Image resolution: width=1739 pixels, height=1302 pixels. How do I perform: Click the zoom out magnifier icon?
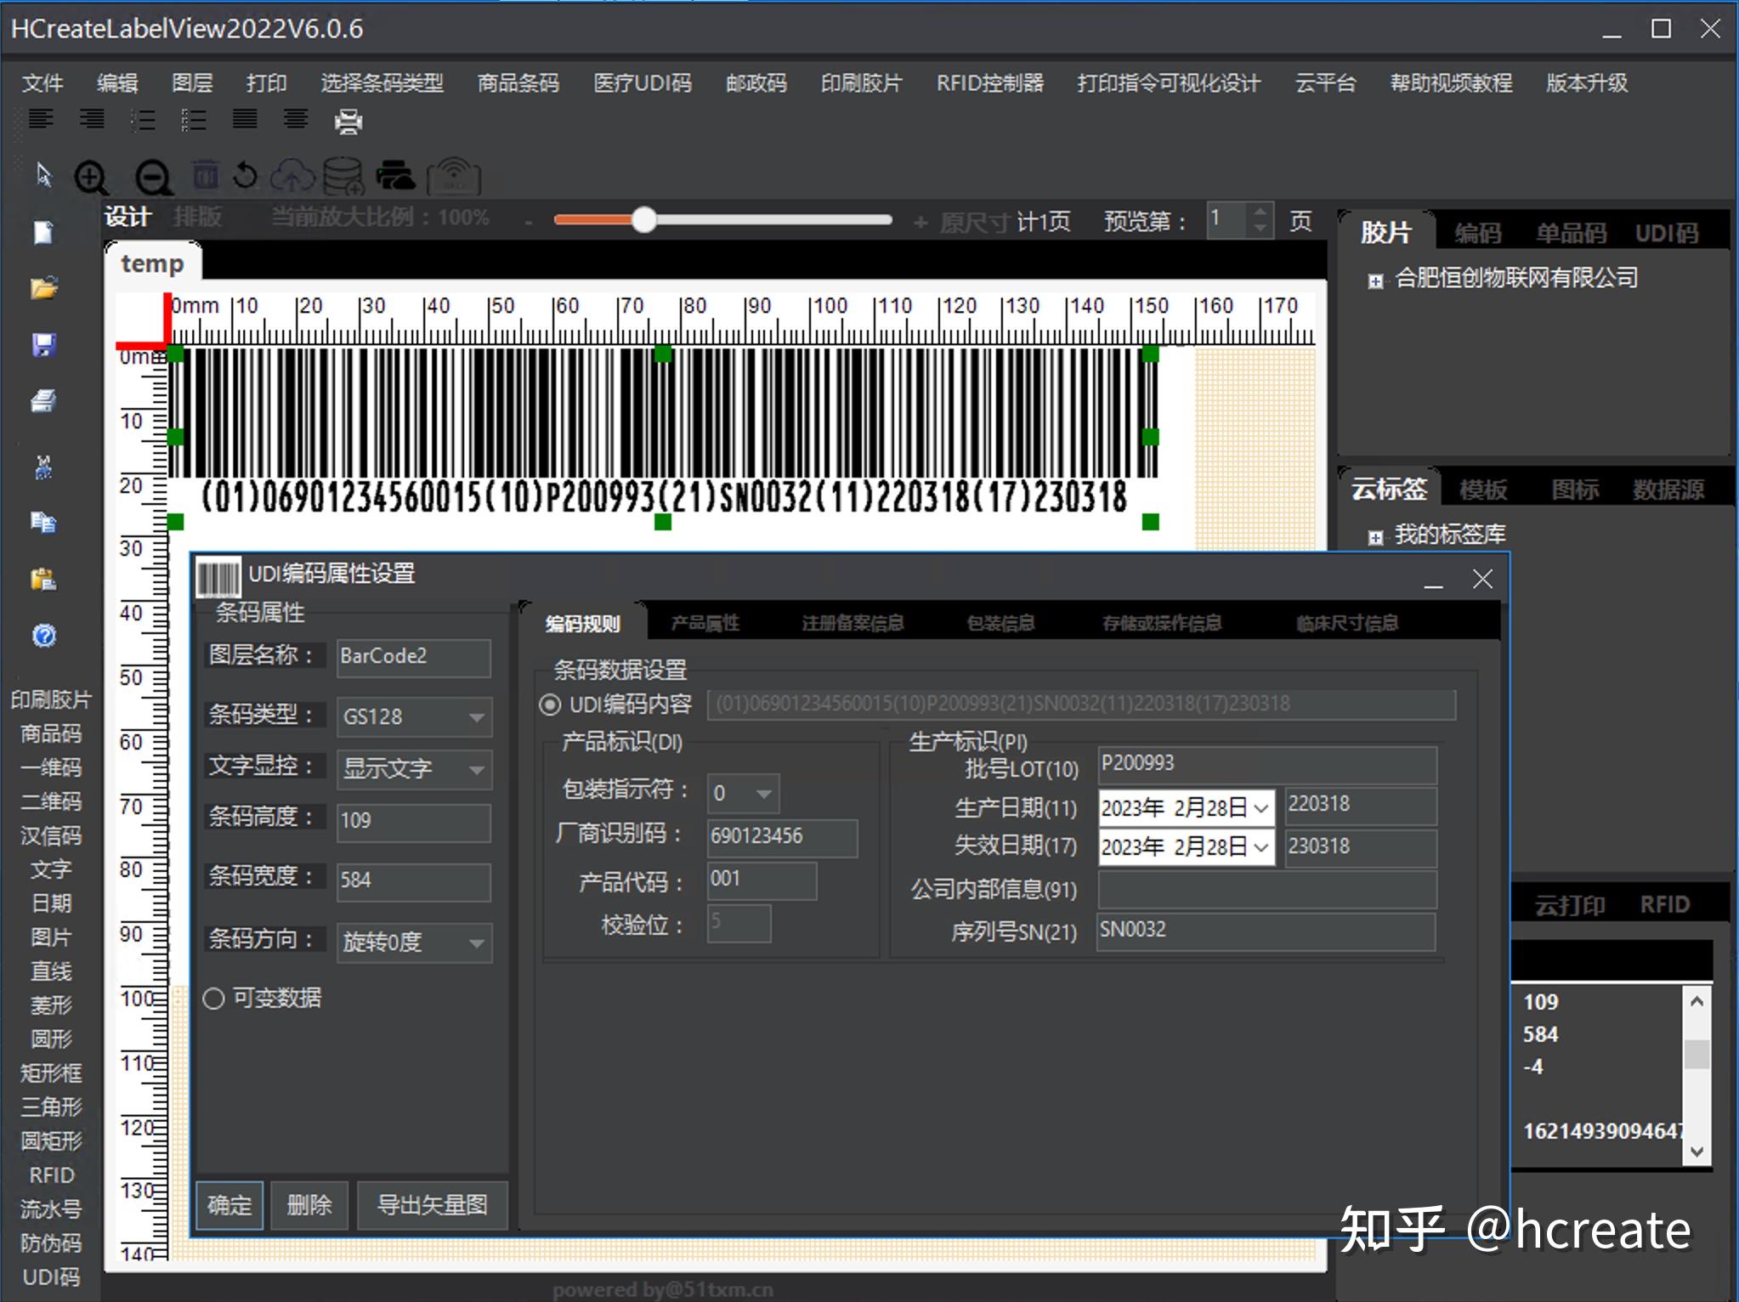[153, 178]
